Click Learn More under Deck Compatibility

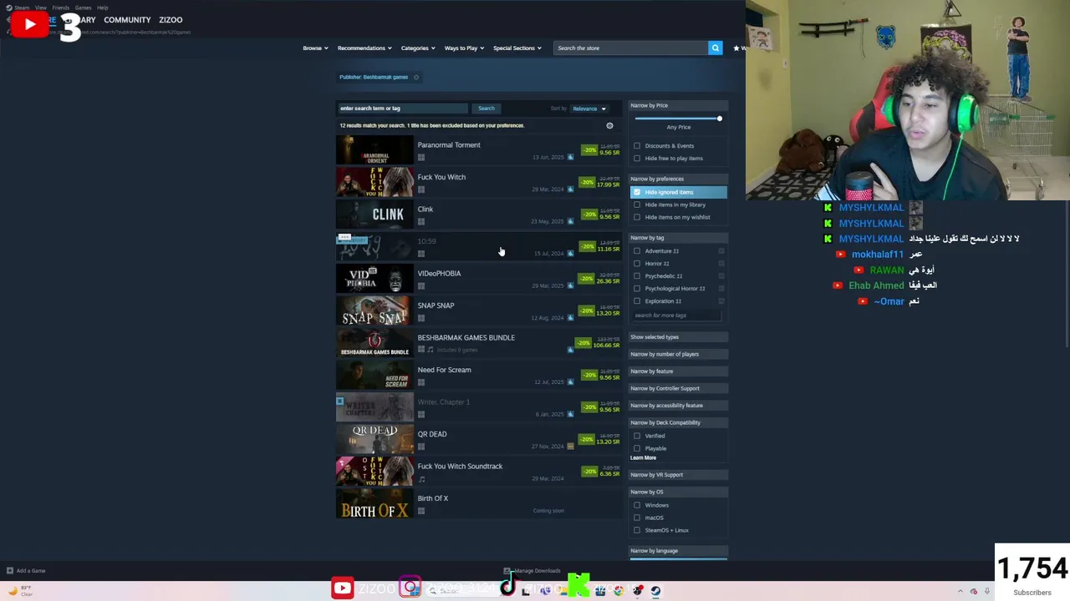[x=644, y=458]
